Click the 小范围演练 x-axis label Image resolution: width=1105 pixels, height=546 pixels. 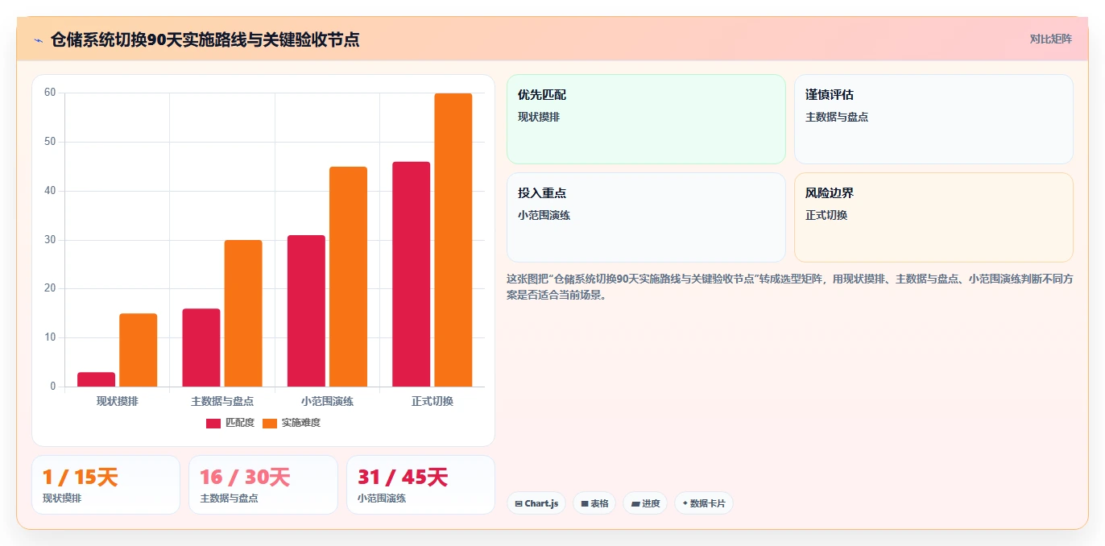click(327, 401)
